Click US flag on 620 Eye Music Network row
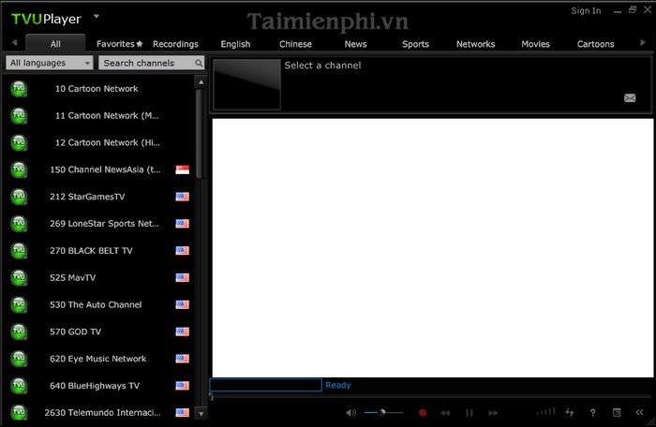This screenshot has width=656, height=427. [182, 359]
